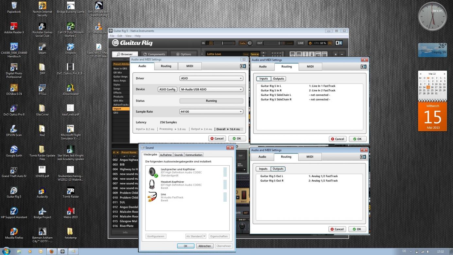453x255 pixels.
Task: Select Outputs in the top Routing dialog
Action: [x=278, y=79]
